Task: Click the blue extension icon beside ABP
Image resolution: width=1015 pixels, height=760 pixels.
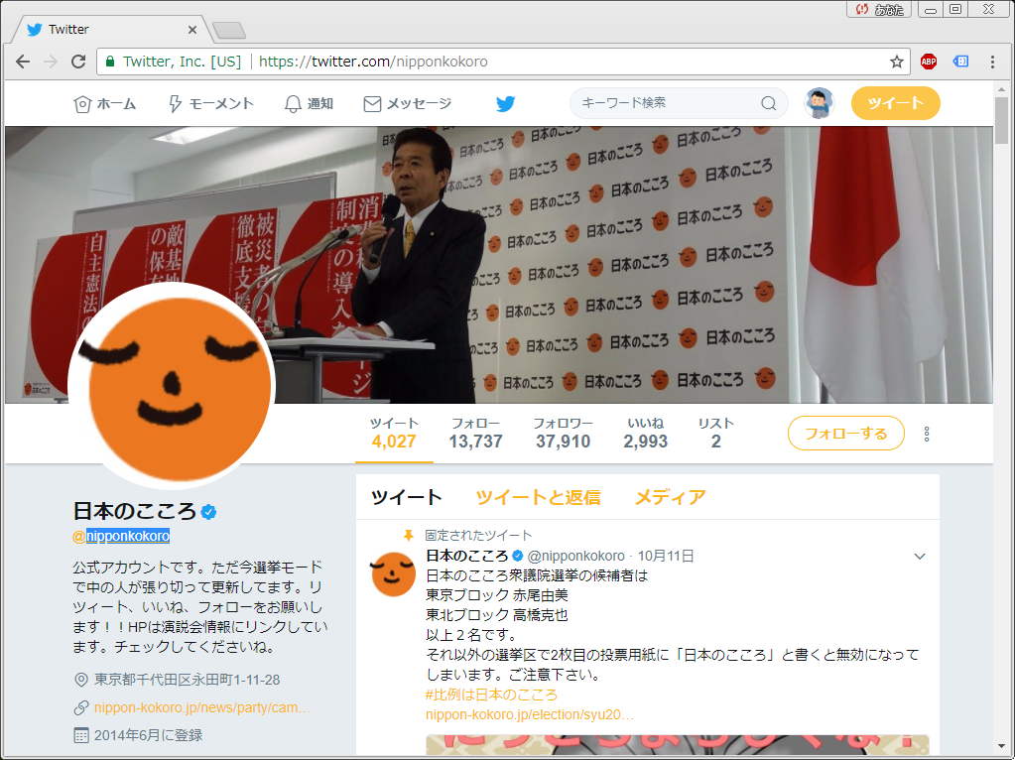Action: pos(960,62)
